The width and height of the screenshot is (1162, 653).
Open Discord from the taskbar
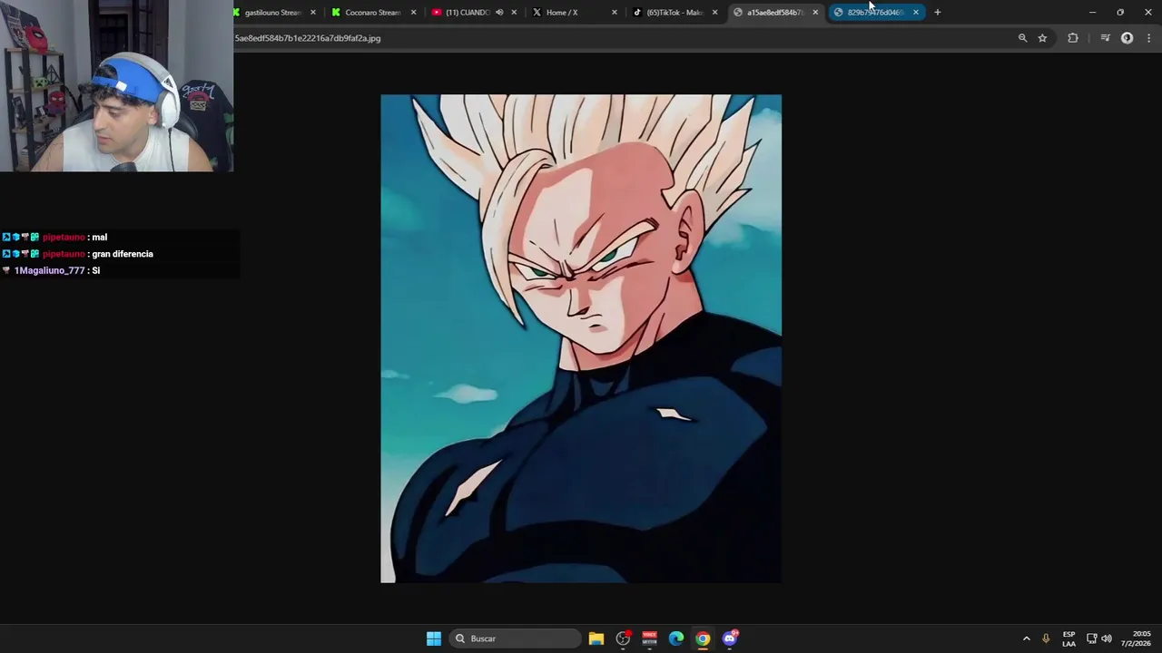point(730,638)
